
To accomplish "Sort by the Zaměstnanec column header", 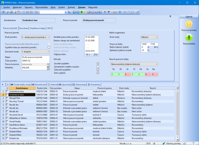I will click(22, 88).
